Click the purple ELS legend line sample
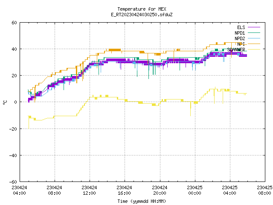The width and height of the screenshot is (273, 205). pyautogui.click(x=254, y=27)
